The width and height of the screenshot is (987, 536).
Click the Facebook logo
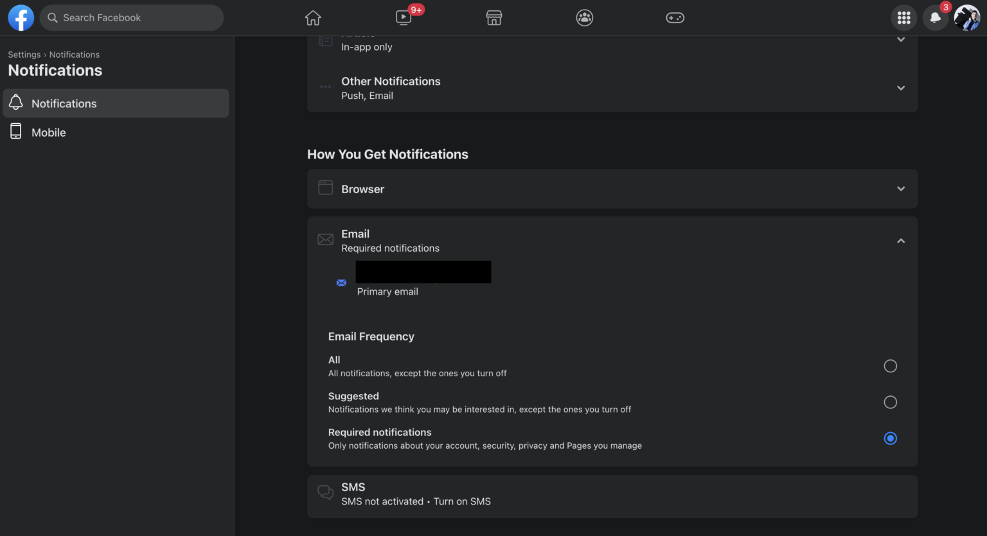click(x=21, y=17)
